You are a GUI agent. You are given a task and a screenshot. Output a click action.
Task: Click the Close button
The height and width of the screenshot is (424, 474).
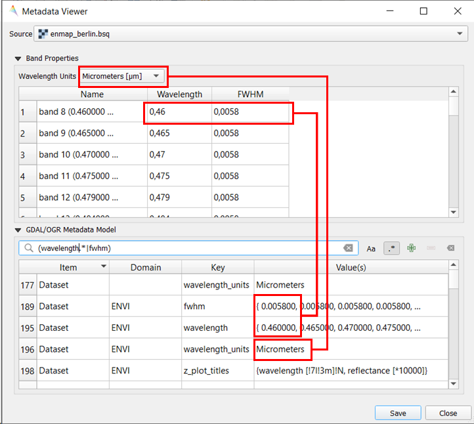448,413
